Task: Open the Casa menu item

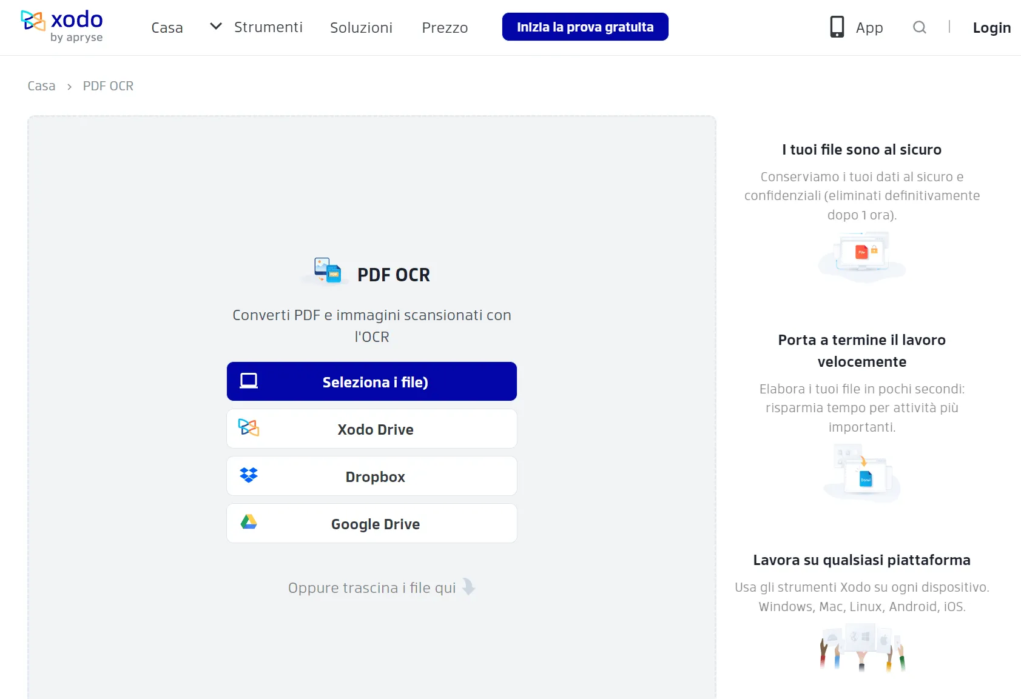Action: point(167,27)
